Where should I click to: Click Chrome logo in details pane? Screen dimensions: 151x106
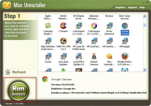click(x=45, y=79)
